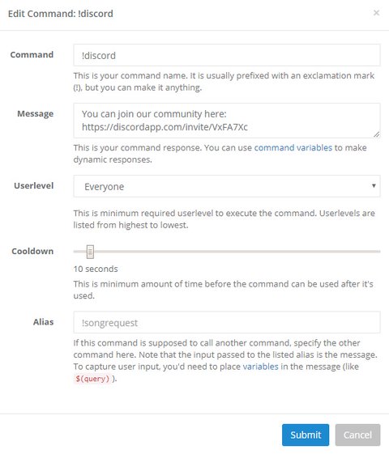The height and width of the screenshot is (454, 389).
Task: Click inside the Message text area
Action: 227,121
